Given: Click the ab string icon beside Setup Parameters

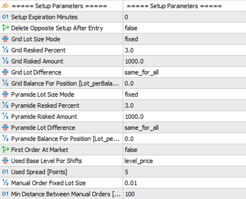Looking at the screenshot, I should 6,6.
